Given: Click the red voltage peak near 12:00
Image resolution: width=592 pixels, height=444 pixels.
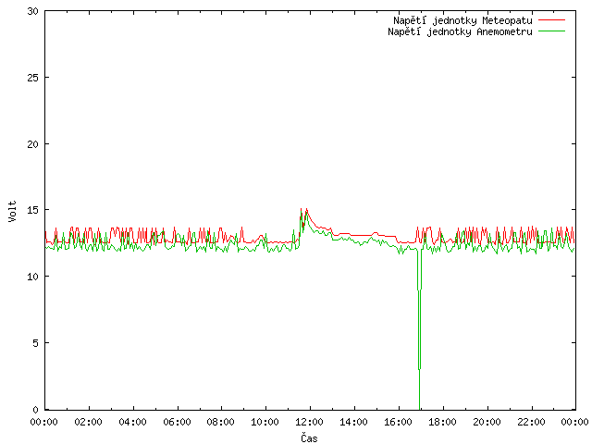Looking at the screenshot, I should point(304,215).
